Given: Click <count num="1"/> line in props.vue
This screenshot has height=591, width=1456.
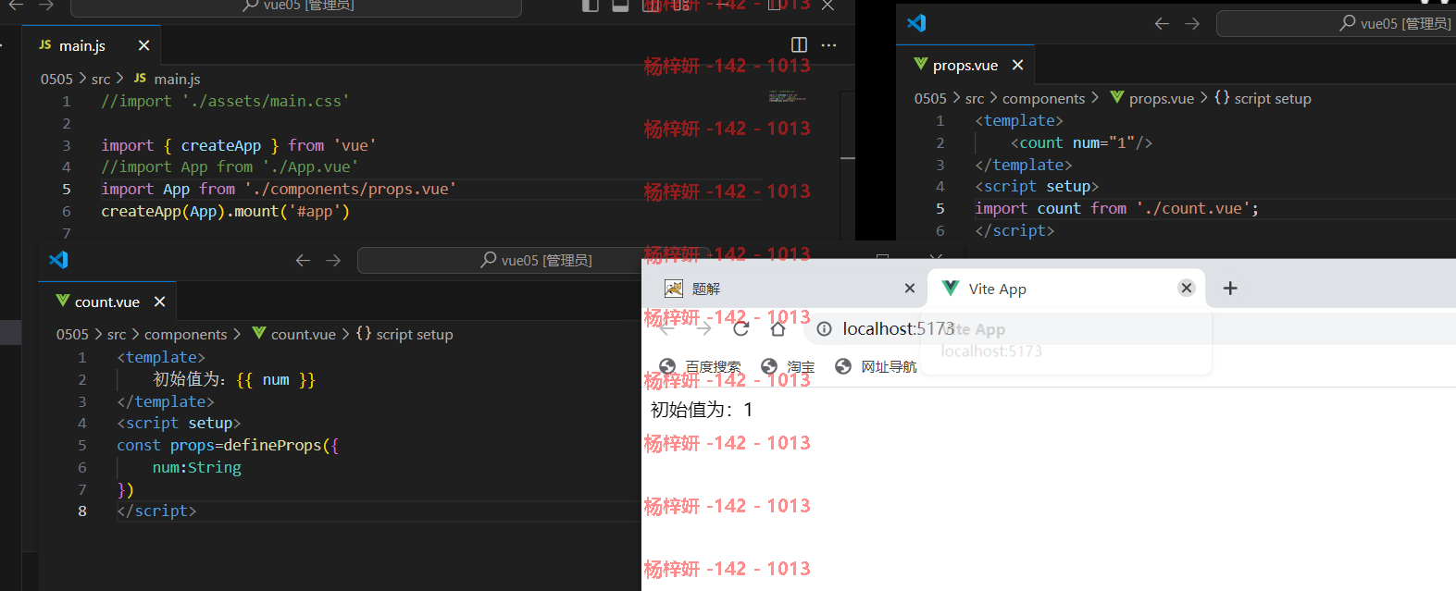Looking at the screenshot, I should coord(1081,142).
